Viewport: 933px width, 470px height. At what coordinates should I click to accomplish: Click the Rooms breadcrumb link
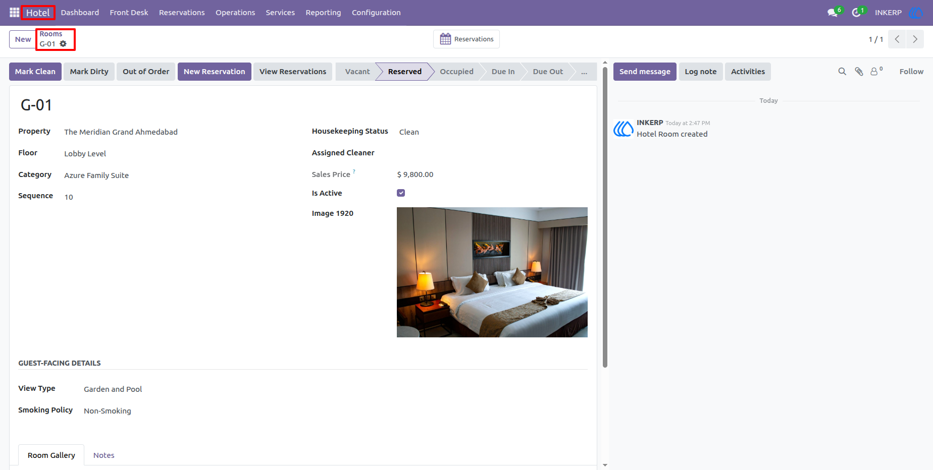pos(51,34)
